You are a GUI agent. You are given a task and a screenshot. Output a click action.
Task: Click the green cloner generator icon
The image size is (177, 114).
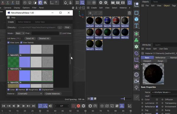136,40
